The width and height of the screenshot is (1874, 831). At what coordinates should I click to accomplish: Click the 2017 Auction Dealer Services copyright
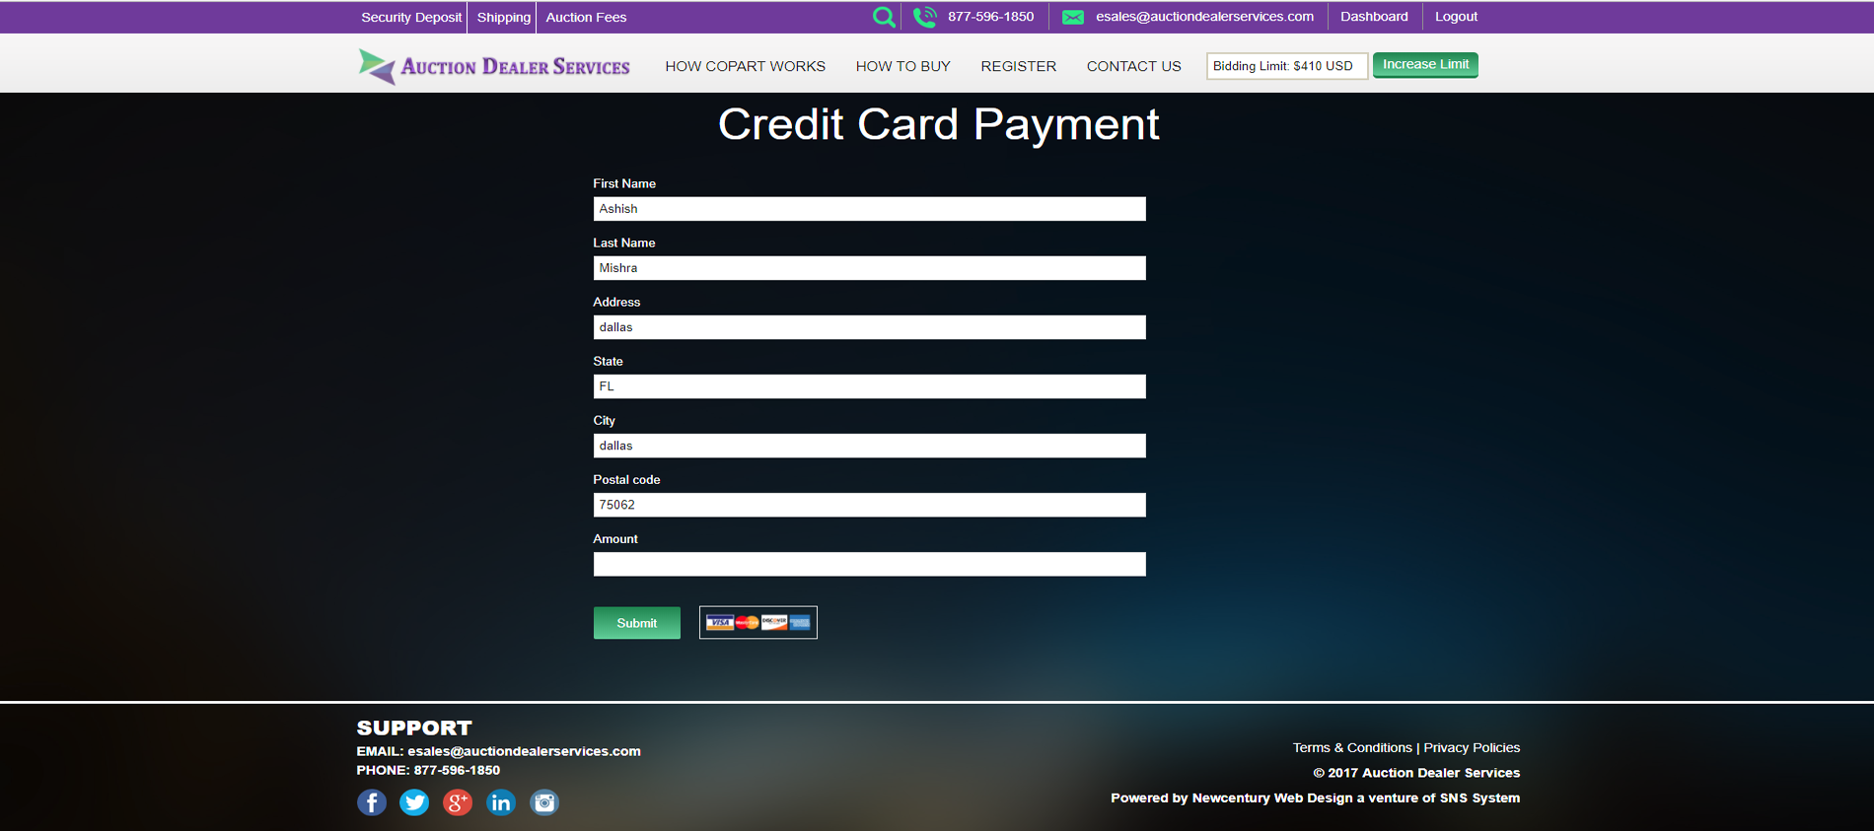point(1416,773)
